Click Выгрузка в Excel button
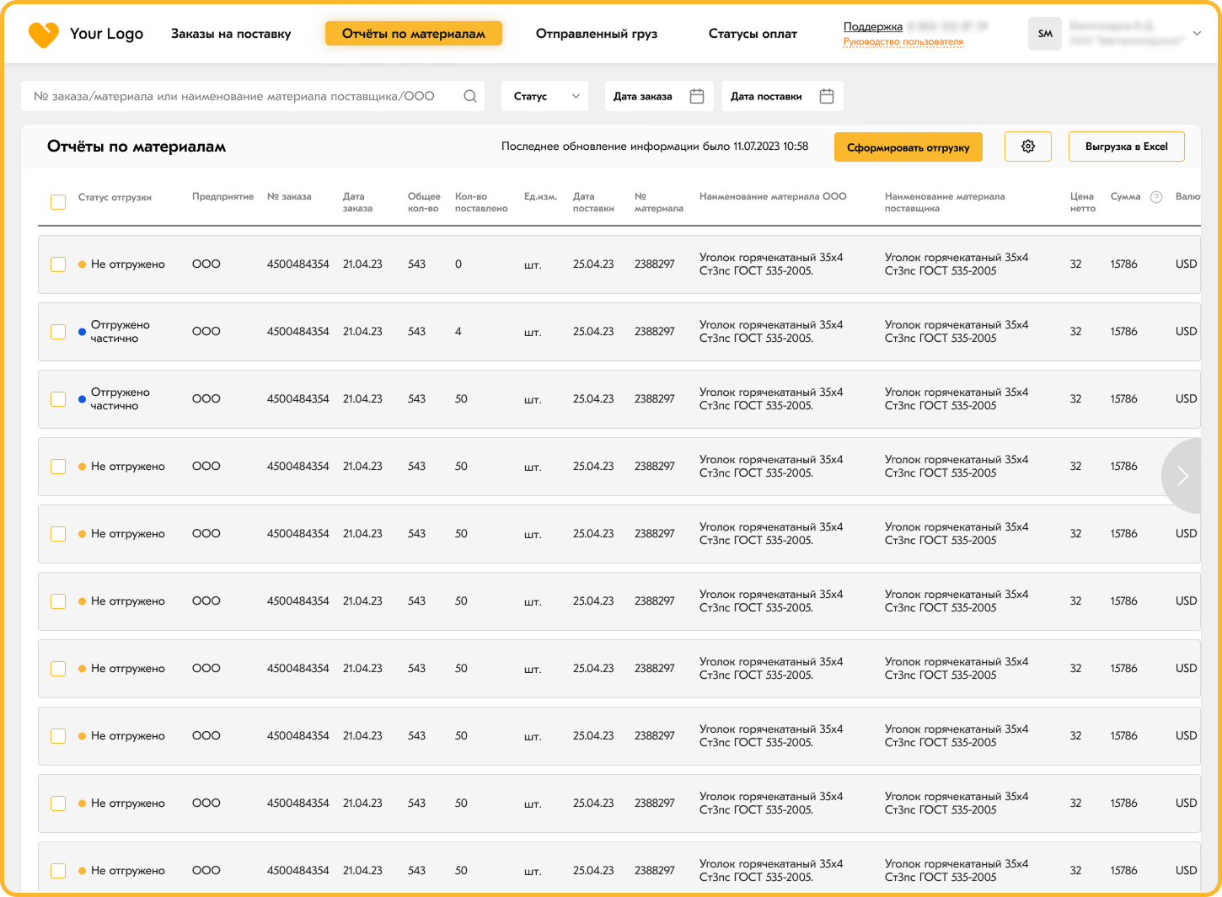The image size is (1222, 897). coord(1127,147)
